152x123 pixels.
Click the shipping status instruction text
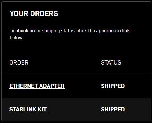[70, 34]
